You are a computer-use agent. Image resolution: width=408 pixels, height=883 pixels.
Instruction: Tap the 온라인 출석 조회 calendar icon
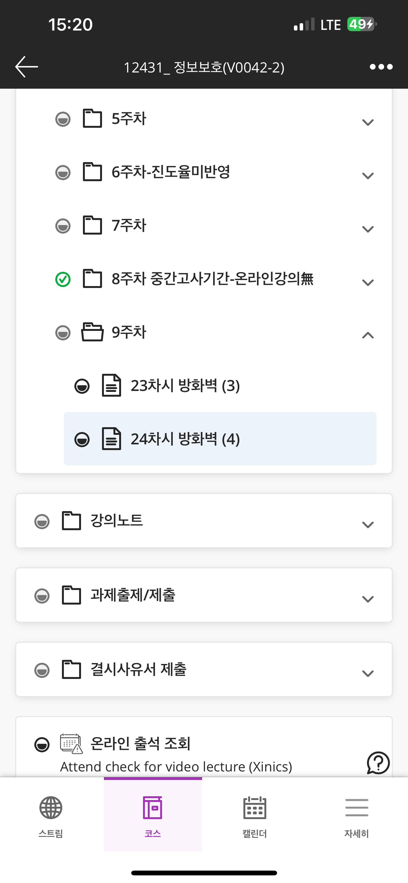point(71,743)
